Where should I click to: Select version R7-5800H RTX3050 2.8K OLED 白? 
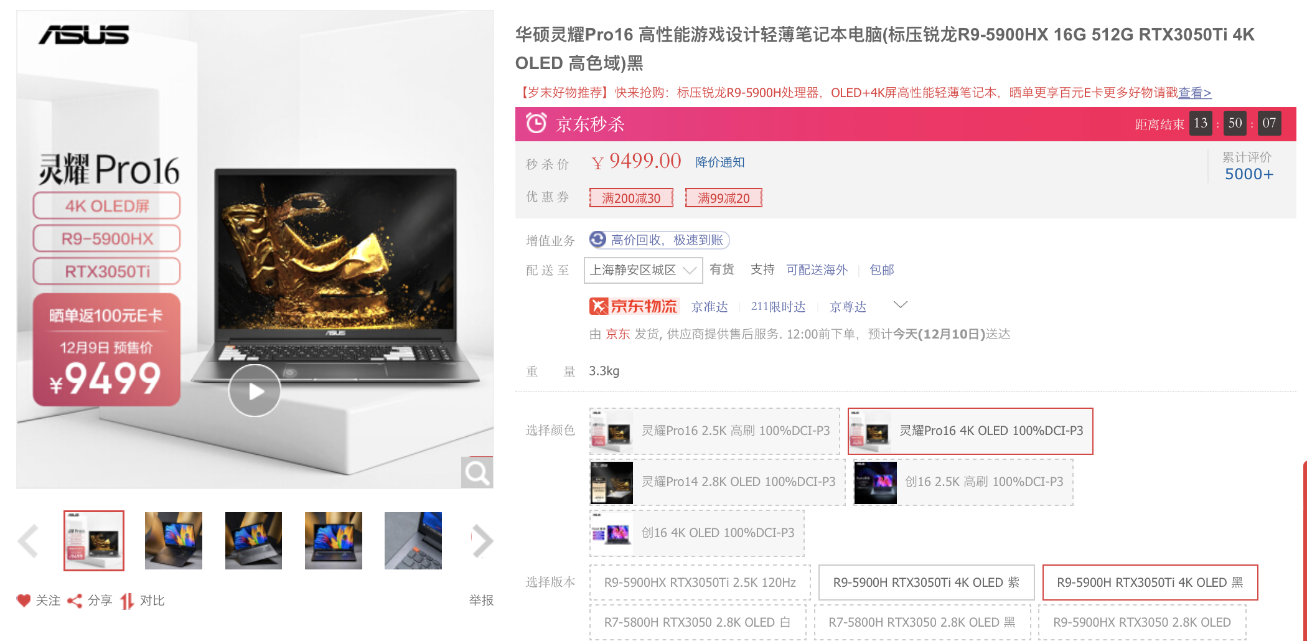(x=698, y=622)
